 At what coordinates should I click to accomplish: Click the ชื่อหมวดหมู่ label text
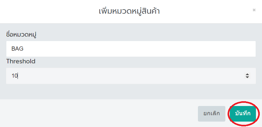pos(21,35)
